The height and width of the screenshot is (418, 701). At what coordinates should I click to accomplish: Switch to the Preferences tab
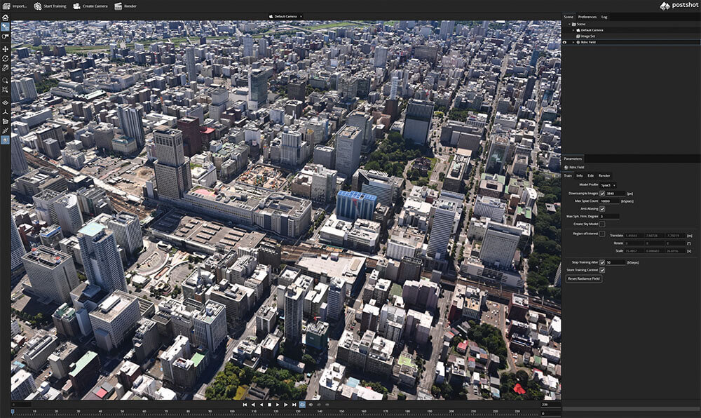point(587,16)
